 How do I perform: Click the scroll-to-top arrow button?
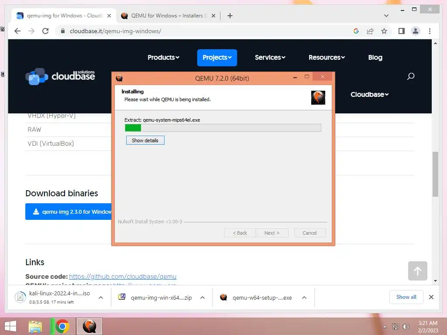point(418,271)
